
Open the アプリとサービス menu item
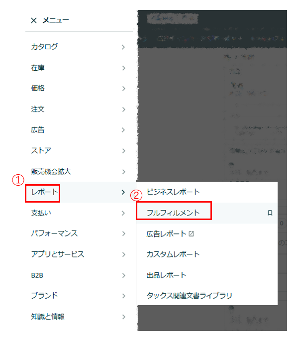point(57,254)
